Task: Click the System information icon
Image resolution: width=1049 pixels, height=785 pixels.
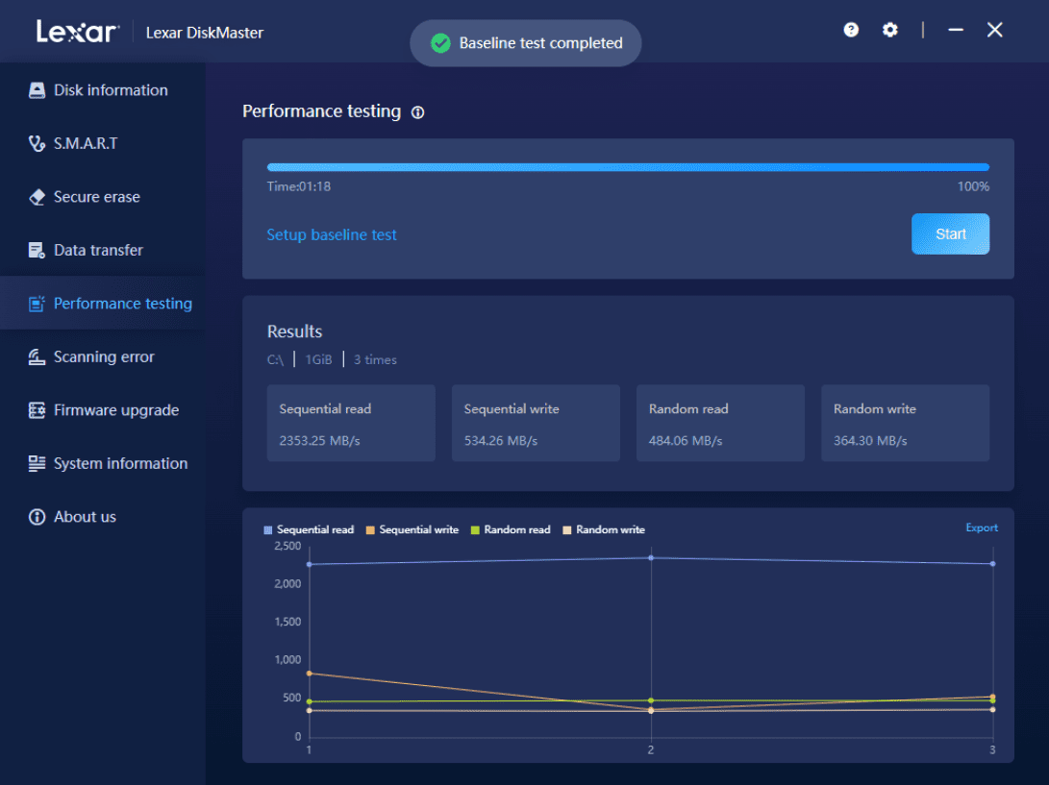Action: point(37,463)
